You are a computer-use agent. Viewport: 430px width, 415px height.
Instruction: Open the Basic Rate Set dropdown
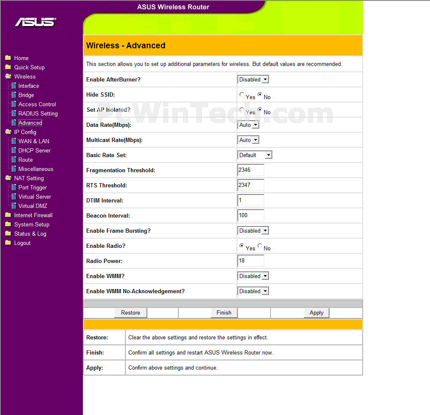point(255,155)
